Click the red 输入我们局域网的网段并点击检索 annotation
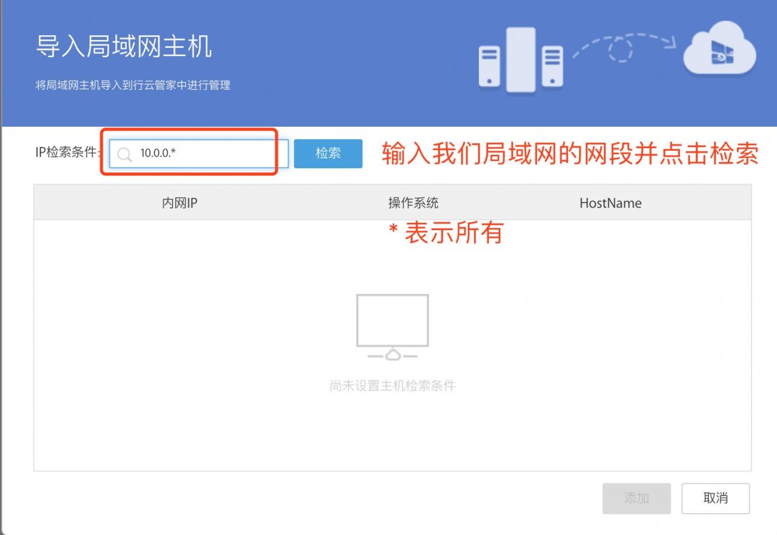This screenshot has width=777, height=535. click(x=570, y=154)
